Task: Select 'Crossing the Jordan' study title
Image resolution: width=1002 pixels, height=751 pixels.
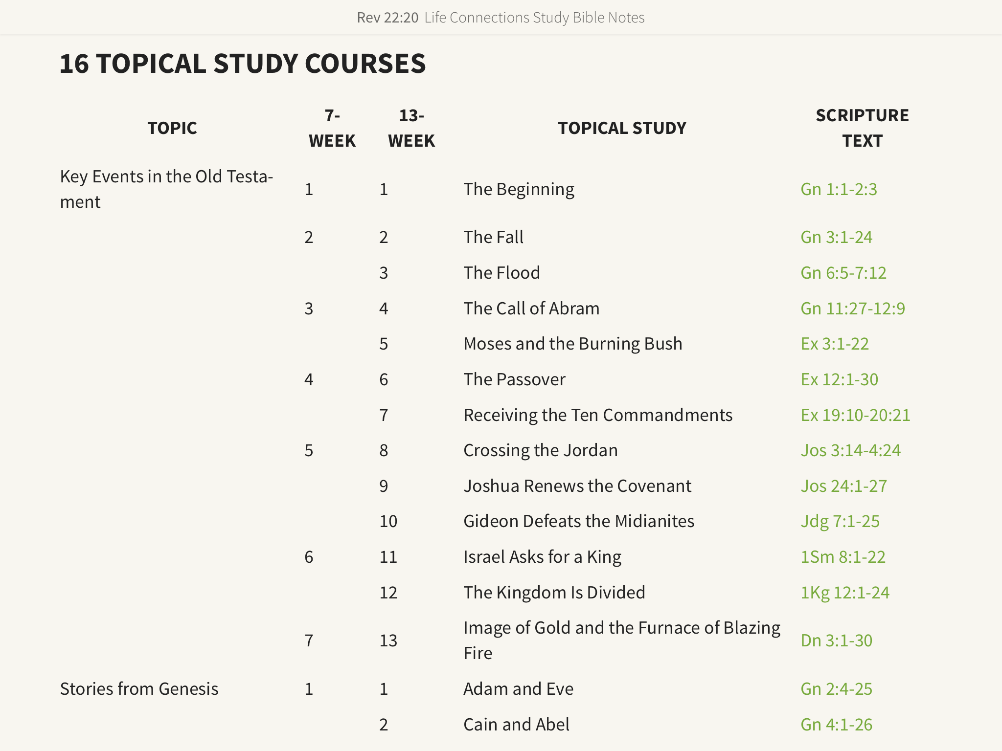Action: (x=540, y=450)
